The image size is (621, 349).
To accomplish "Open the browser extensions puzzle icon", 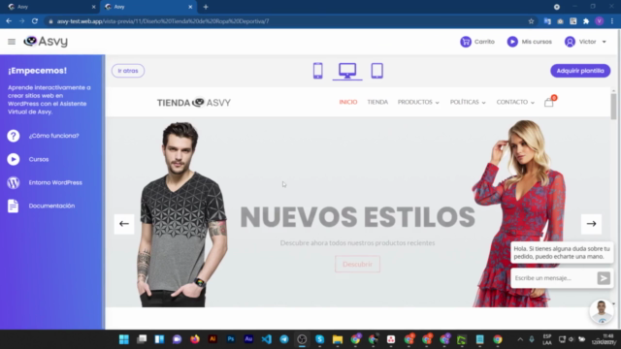I will coord(586,21).
